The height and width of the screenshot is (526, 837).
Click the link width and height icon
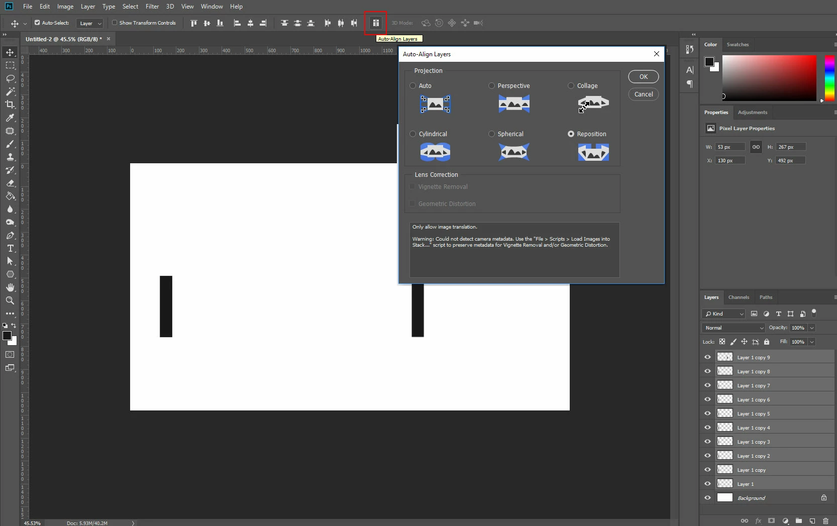coord(756,147)
